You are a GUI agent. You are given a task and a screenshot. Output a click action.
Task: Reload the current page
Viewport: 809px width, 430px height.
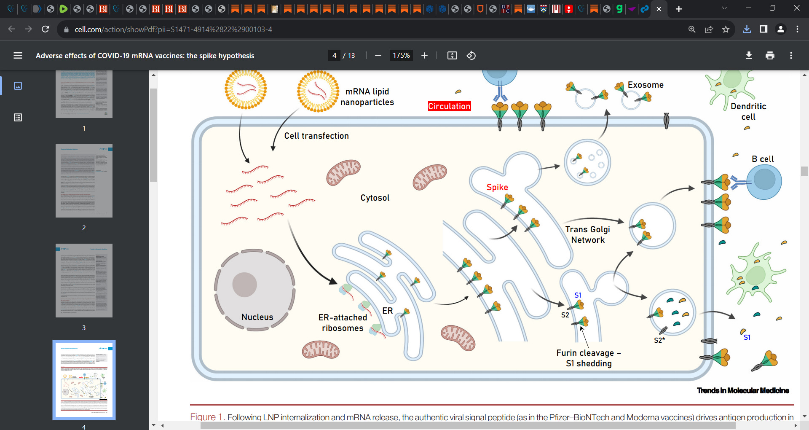pos(46,29)
